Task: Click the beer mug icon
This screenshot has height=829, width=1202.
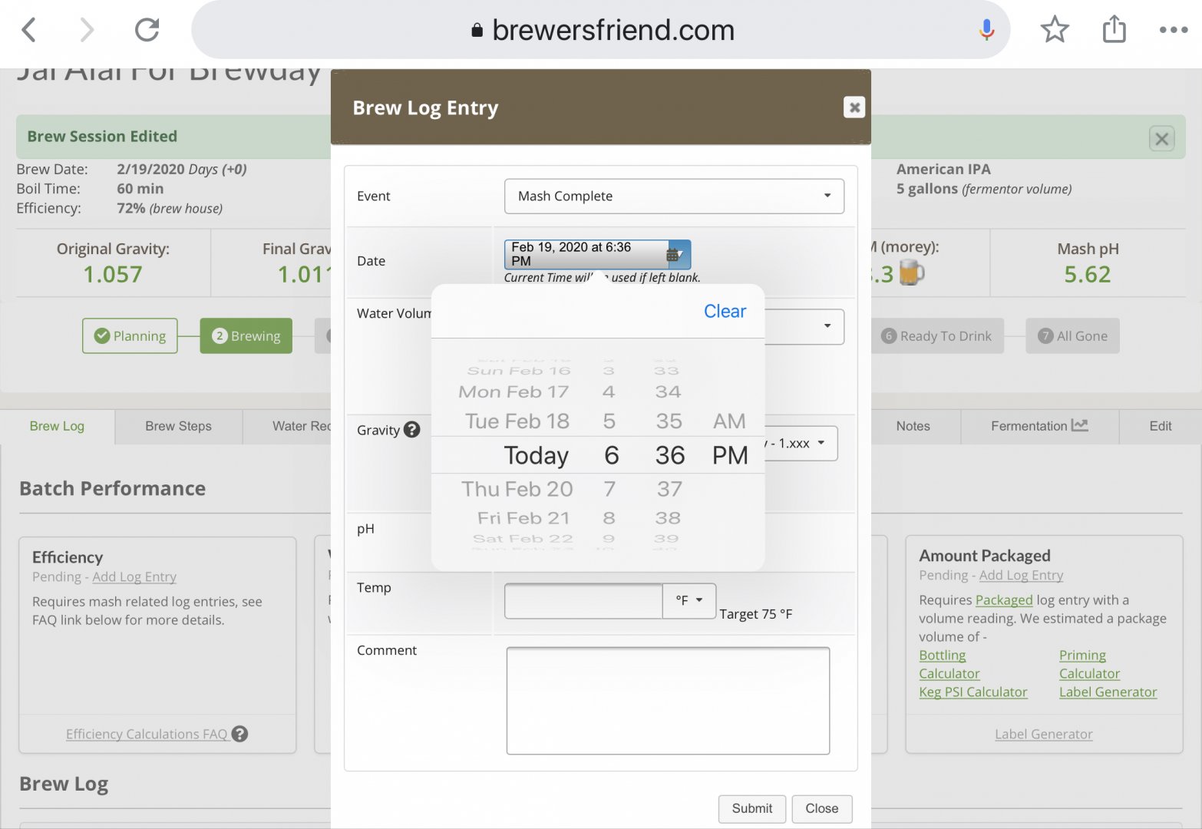Action: 911,272
